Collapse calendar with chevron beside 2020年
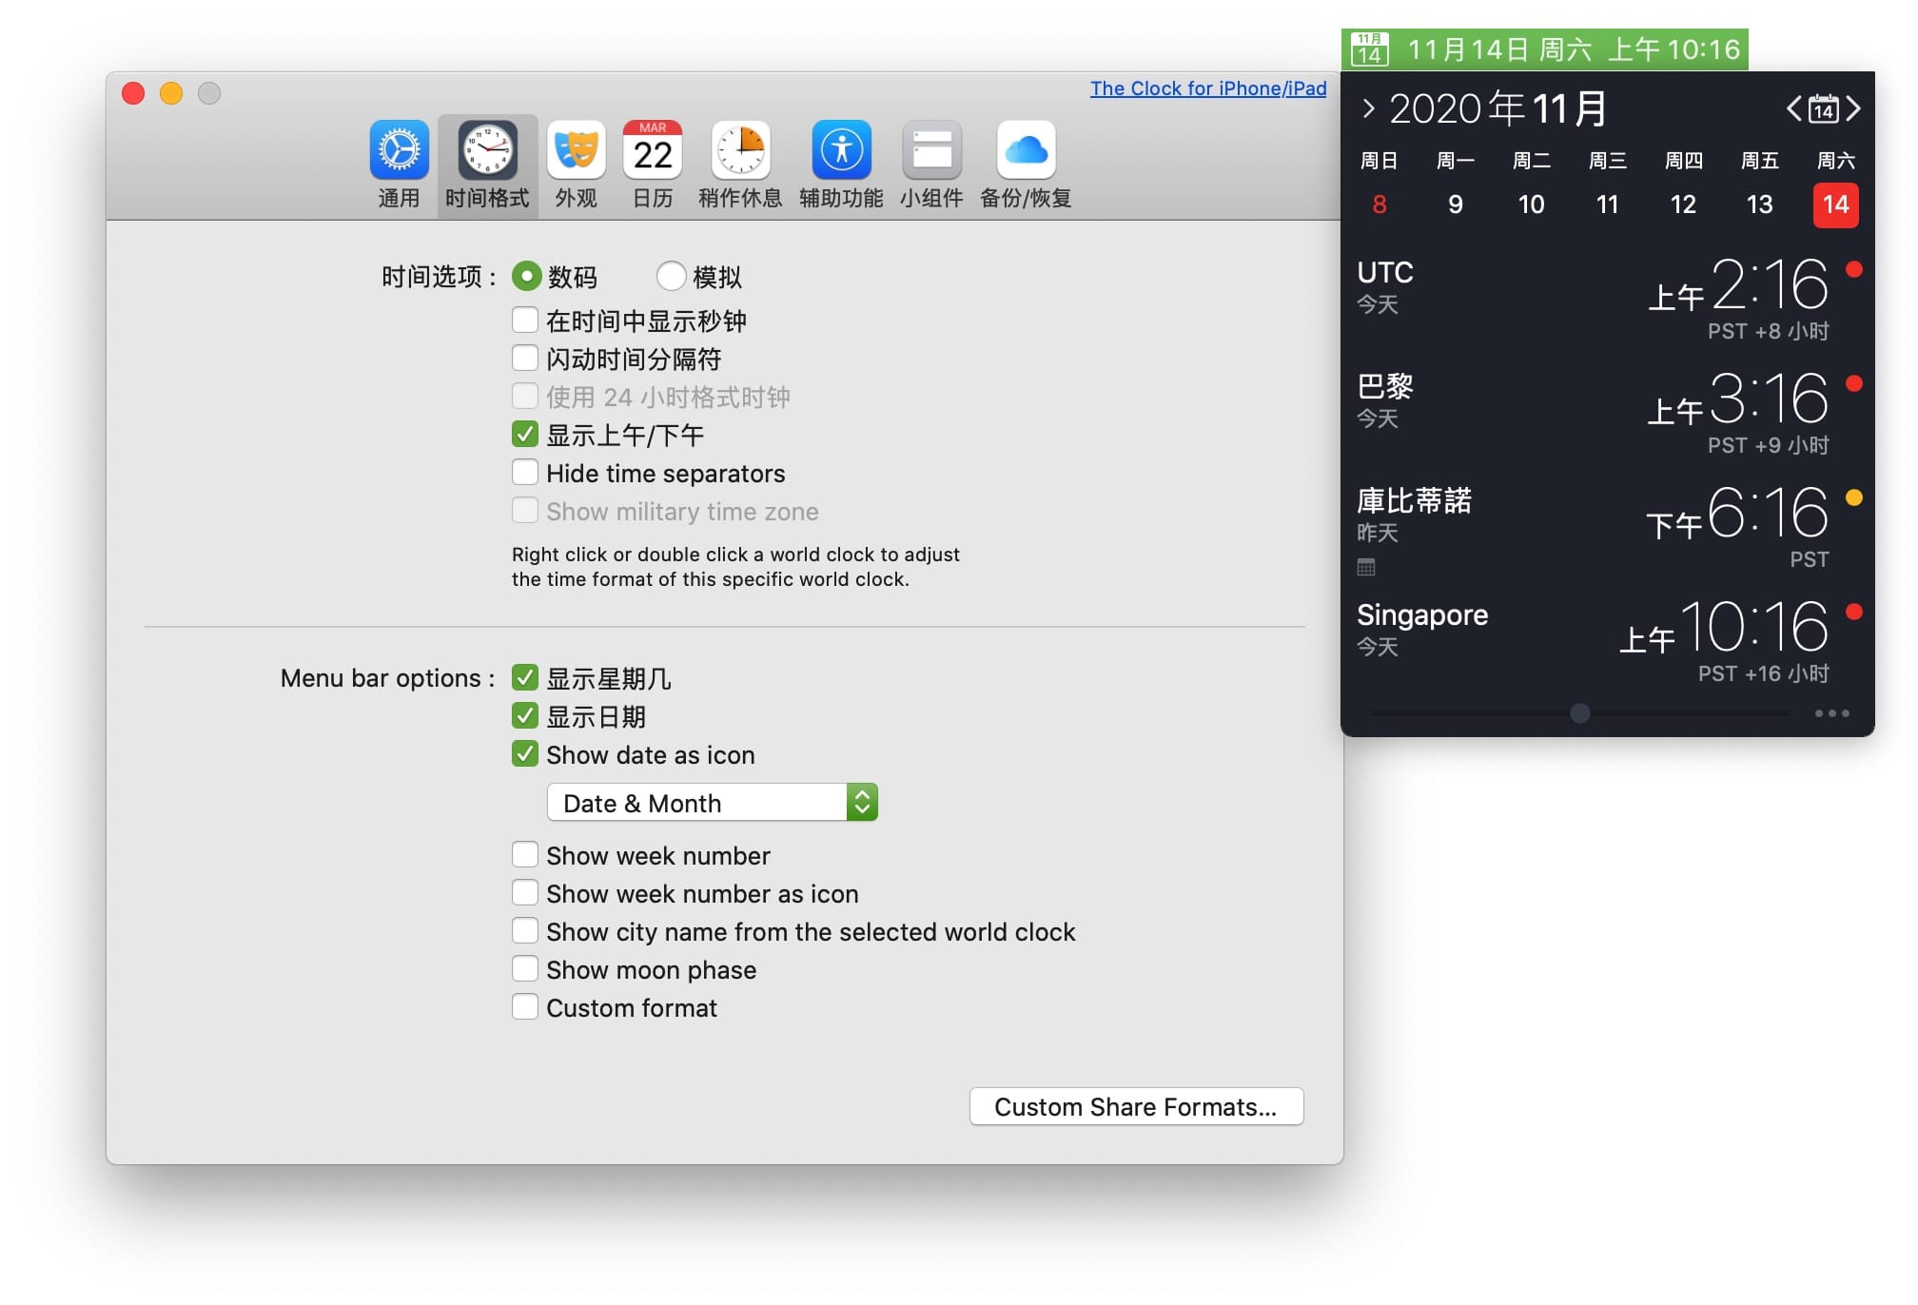 [x=1368, y=108]
